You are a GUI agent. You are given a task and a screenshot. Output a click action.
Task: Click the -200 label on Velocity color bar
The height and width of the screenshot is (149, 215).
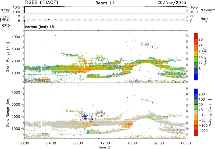click(203, 131)
